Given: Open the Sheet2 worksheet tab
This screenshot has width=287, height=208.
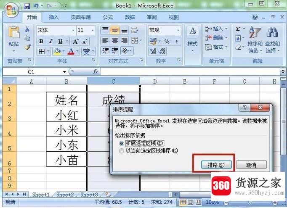Looking at the screenshot, I should (x=65, y=195).
